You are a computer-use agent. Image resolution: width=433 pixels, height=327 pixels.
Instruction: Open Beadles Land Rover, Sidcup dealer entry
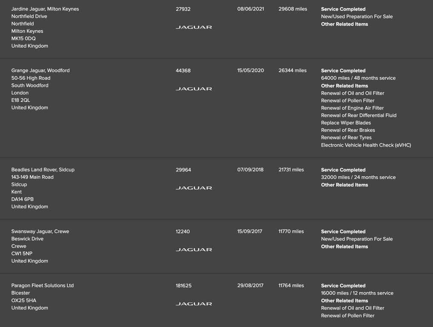pyautogui.click(x=43, y=169)
